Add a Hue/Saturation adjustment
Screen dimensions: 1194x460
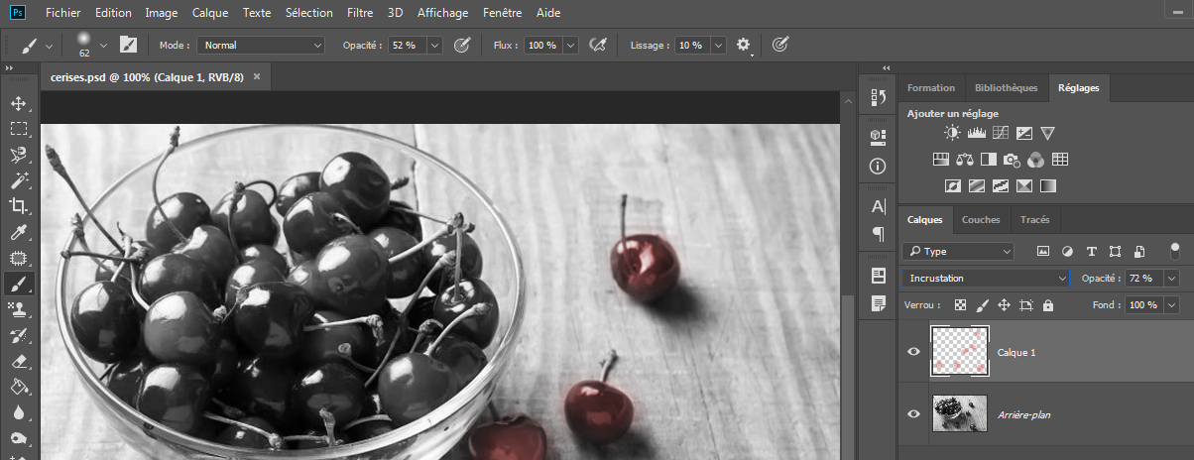click(941, 159)
